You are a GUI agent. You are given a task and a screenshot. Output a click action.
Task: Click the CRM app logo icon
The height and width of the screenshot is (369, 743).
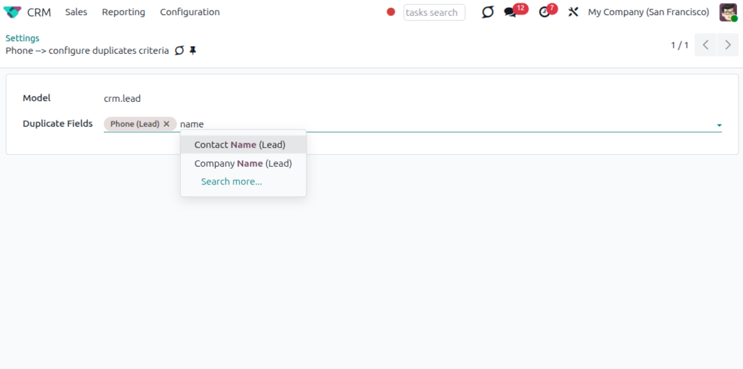12,12
